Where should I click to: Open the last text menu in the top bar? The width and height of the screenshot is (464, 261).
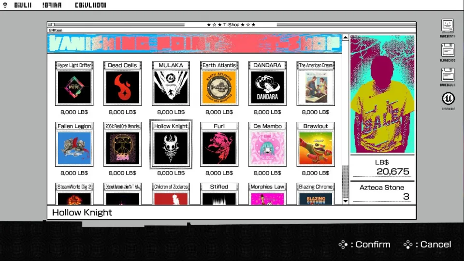click(x=90, y=5)
